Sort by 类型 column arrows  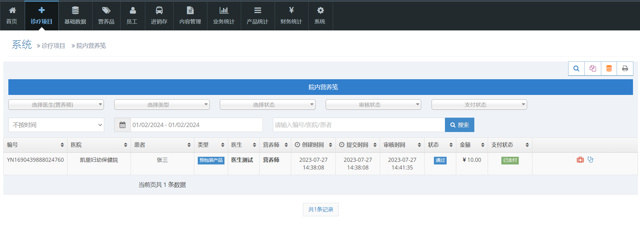pos(223,145)
